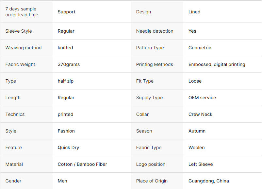Click the 'half zip' type value
Viewport: 262px width, 189px height.
(x=65, y=81)
